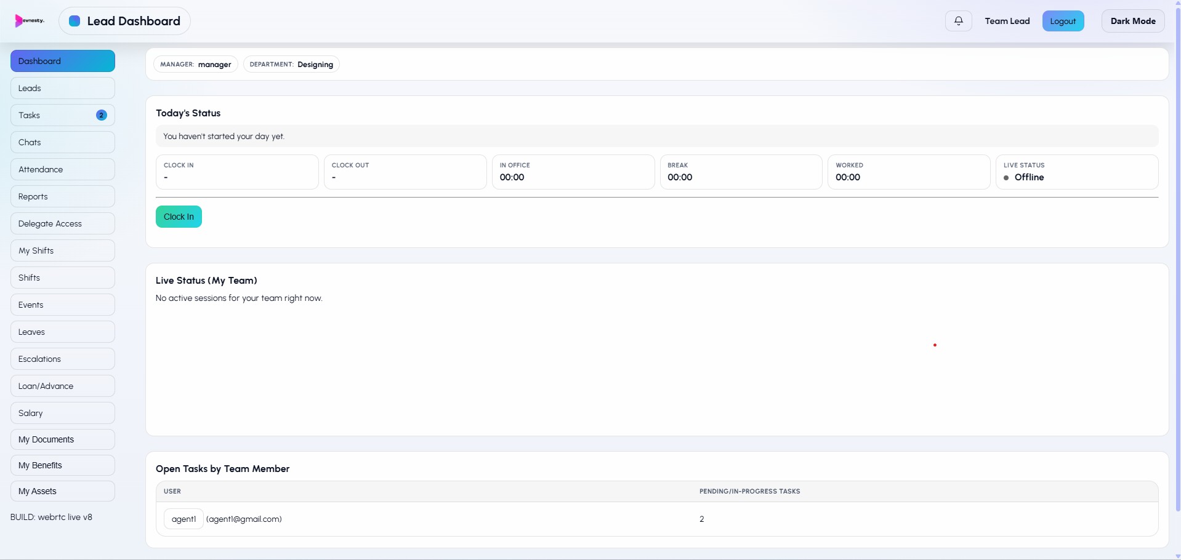The image size is (1181, 560).
Task: Toggle Live Status to online
Action: pos(1031,178)
